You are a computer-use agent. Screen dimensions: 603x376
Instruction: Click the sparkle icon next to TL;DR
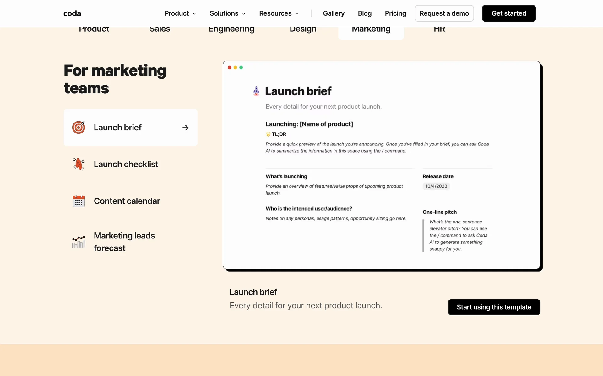pyautogui.click(x=268, y=134)
